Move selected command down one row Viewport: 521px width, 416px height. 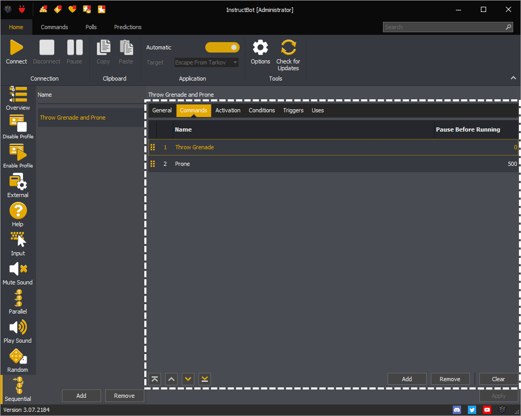tap(188, 379)
